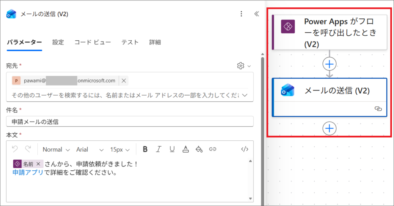This screenshot has width=394, height=206.
Task: Click the undo icon in body editor
Action: (x=15, y=149)
